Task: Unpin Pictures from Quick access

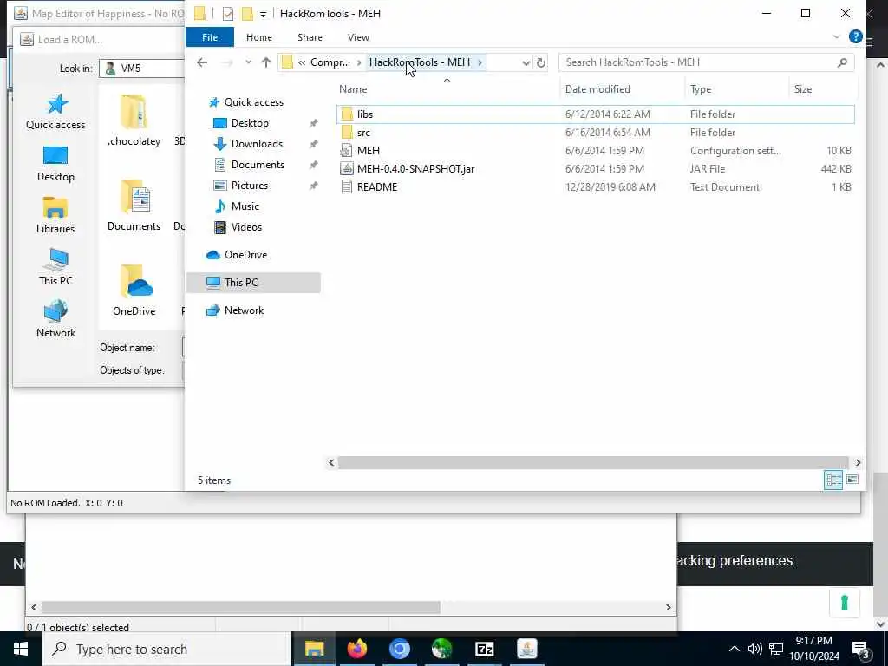Action: click(313, 186)
